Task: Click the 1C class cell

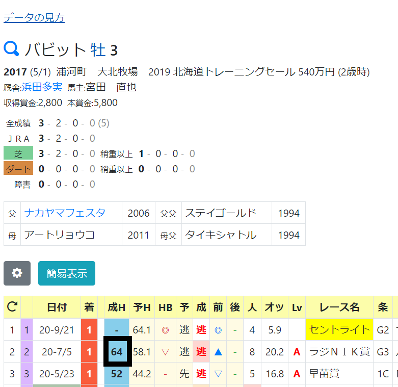Action: [x=383, y=374]
